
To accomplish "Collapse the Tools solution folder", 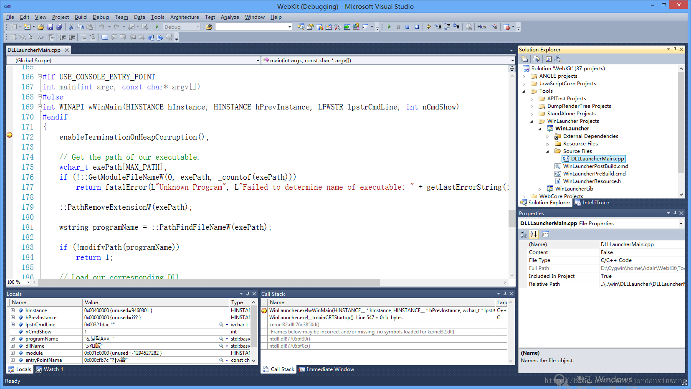I will tap(524, 91).
